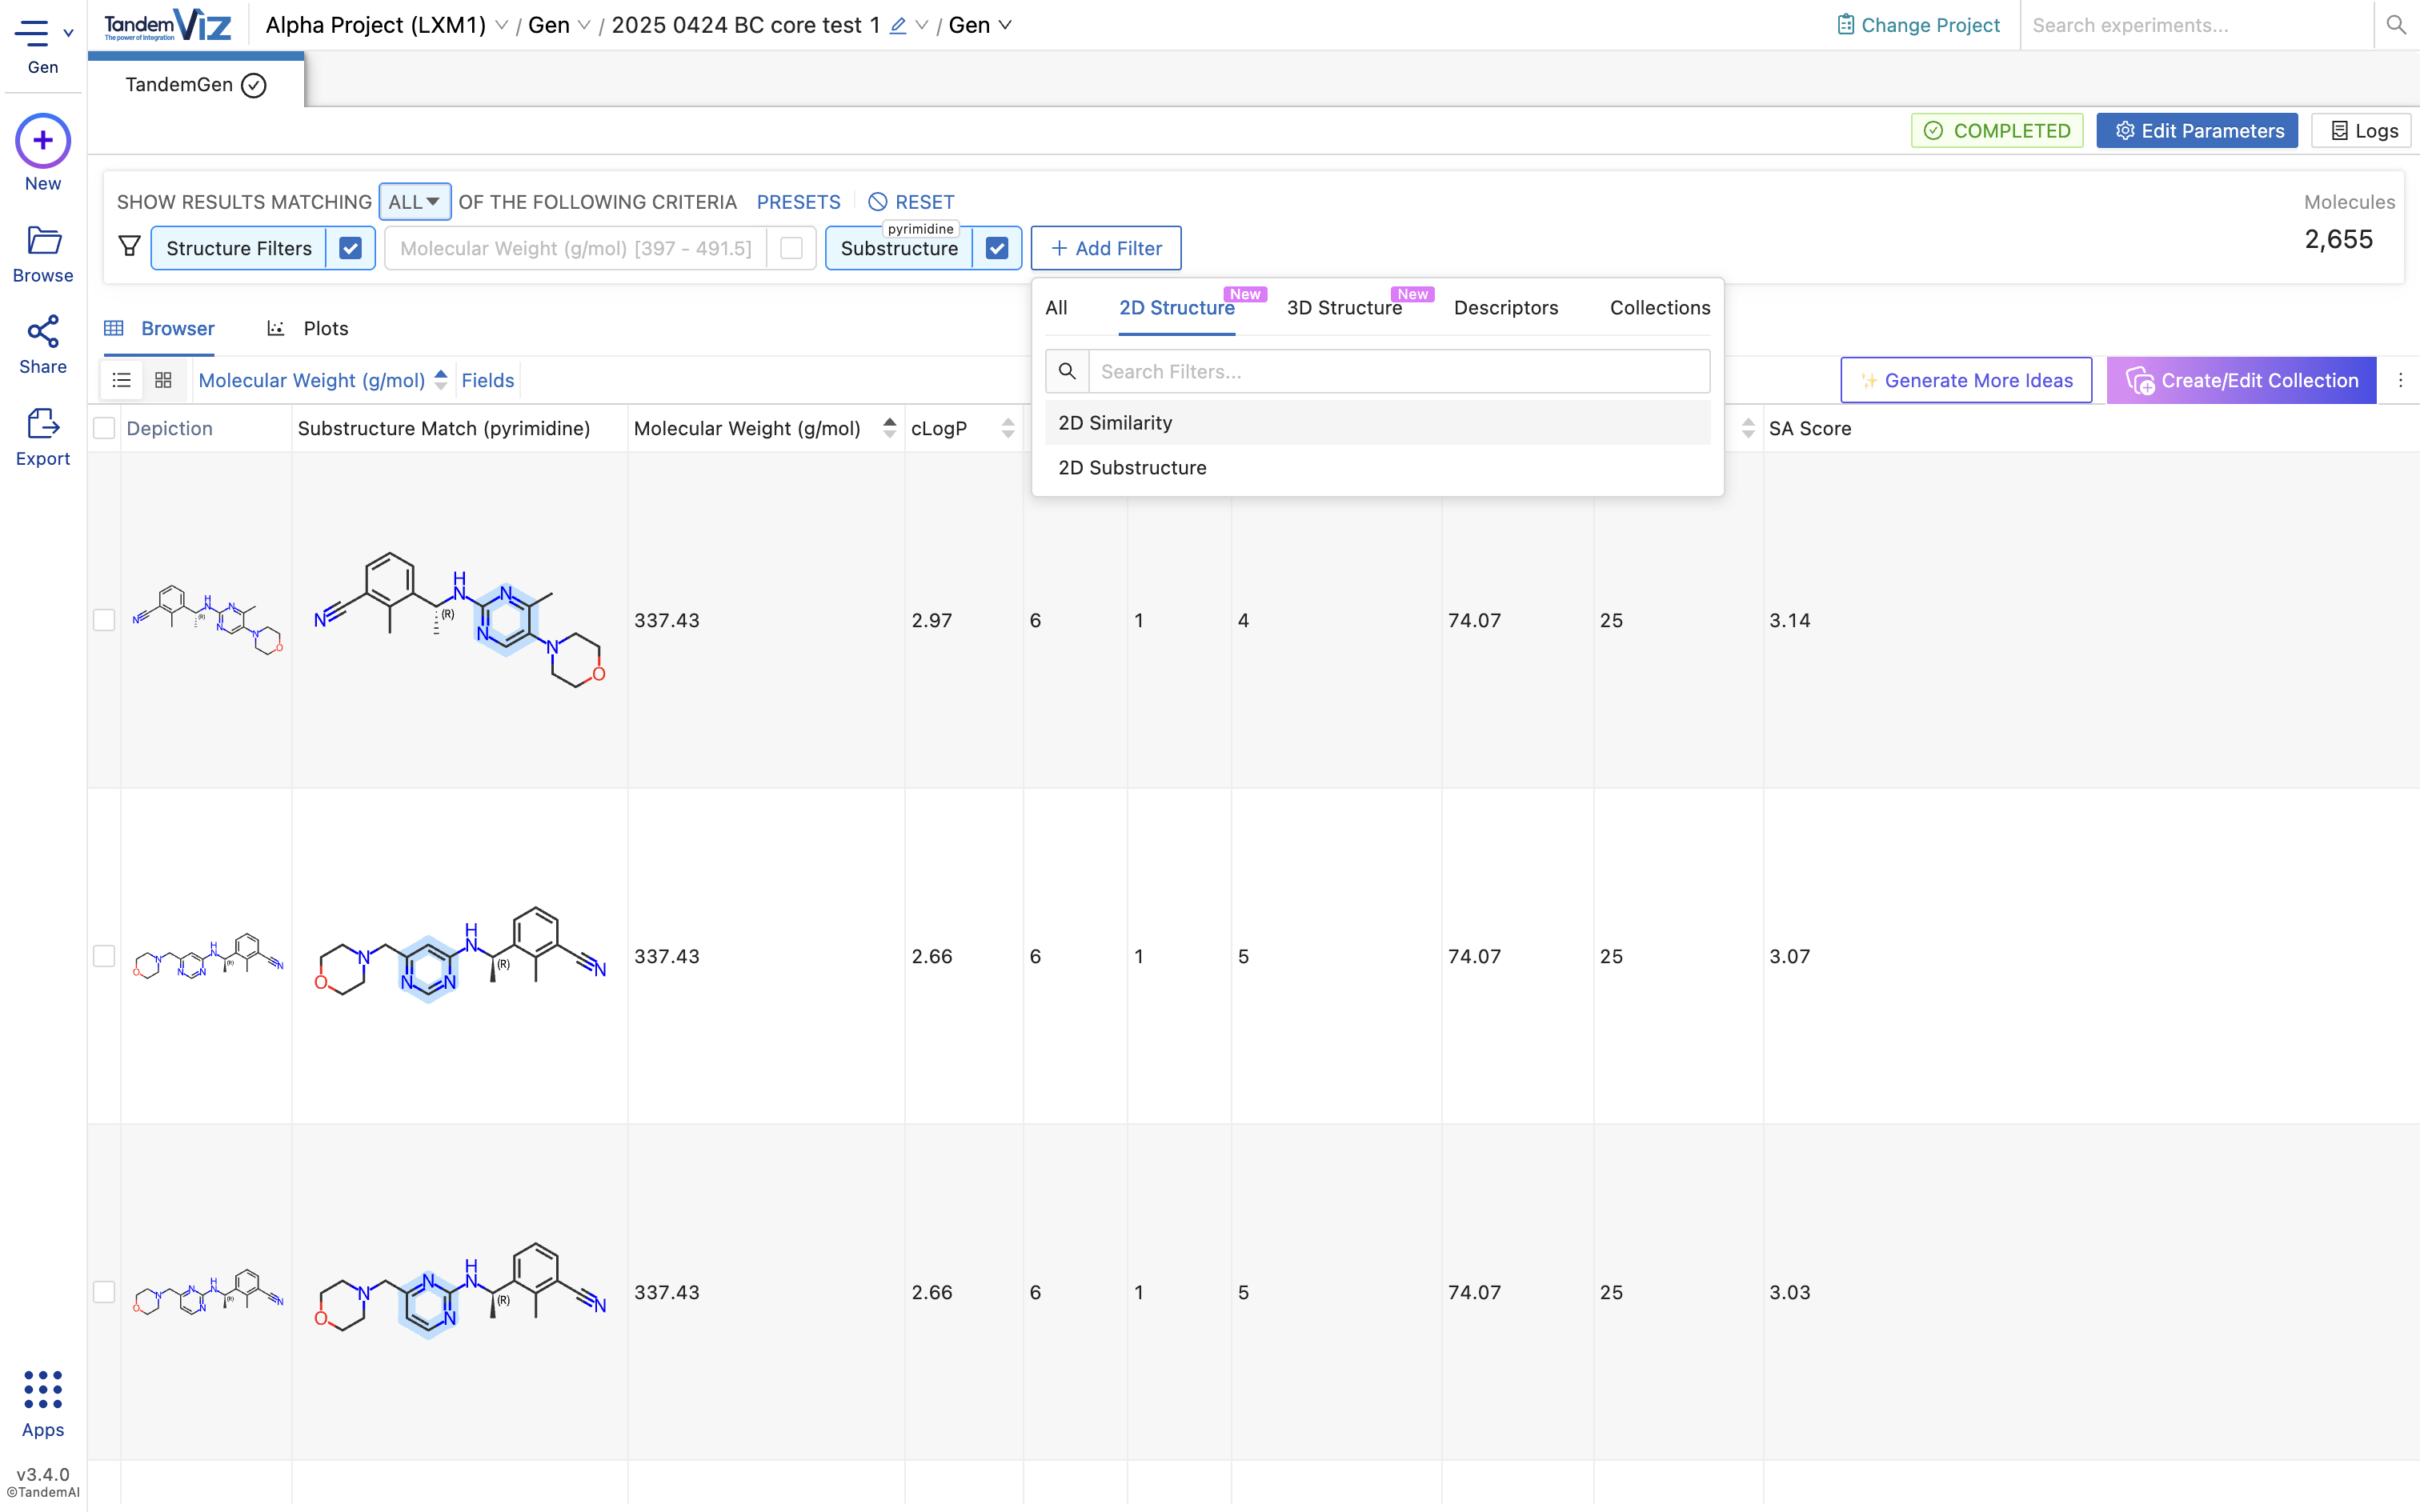
Task: Click Change Project link
Action: click(x=1918, y=25)
